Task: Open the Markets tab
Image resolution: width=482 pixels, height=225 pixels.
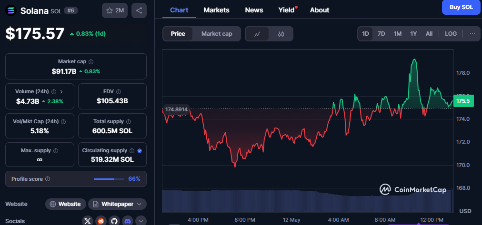Action: coord(216,10)
